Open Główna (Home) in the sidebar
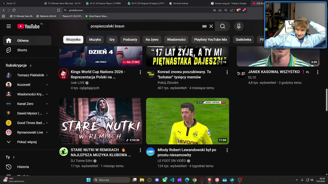This screenshot has height=184, width=328. pos(27,41)
